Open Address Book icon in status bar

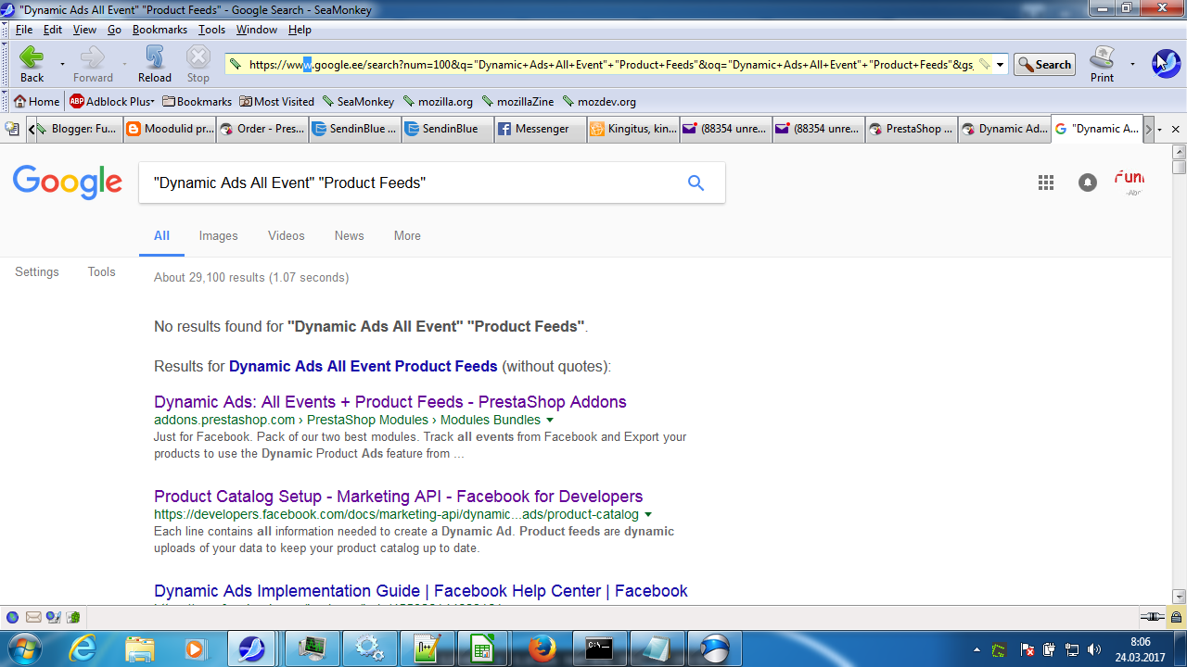point(73,617)
